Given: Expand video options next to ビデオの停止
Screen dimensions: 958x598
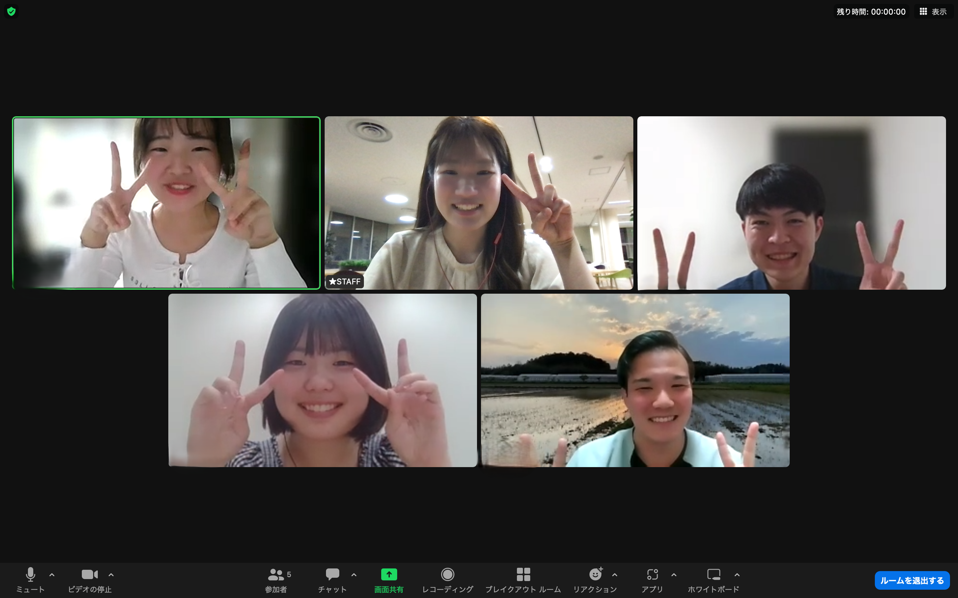Looking at the screenshot, I should click(x=111, y=575).
